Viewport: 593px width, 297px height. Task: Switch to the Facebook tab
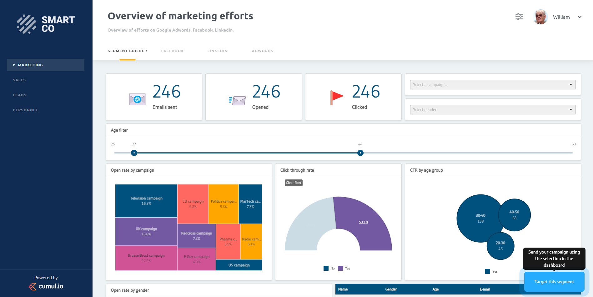[x=172, y=51]
